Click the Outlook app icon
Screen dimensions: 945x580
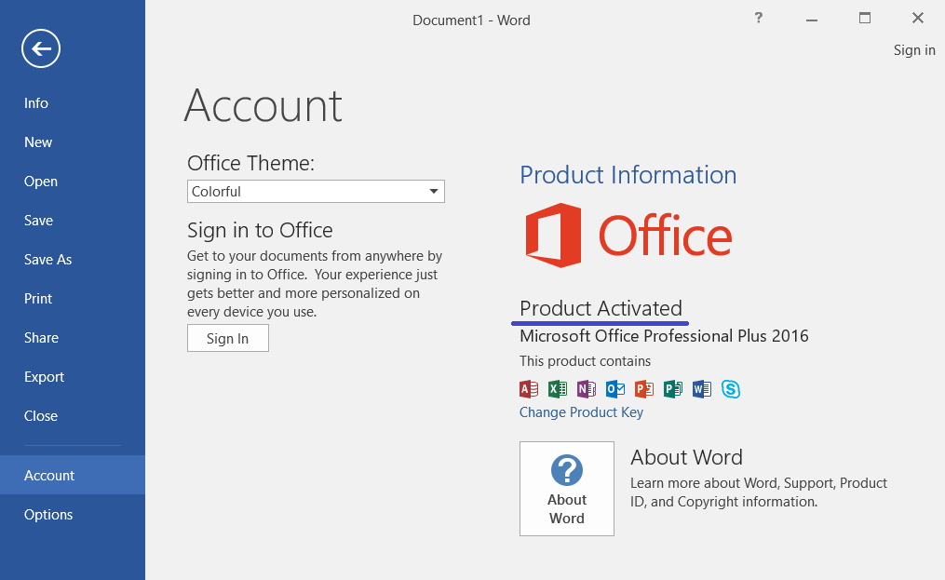click(615, 389)
